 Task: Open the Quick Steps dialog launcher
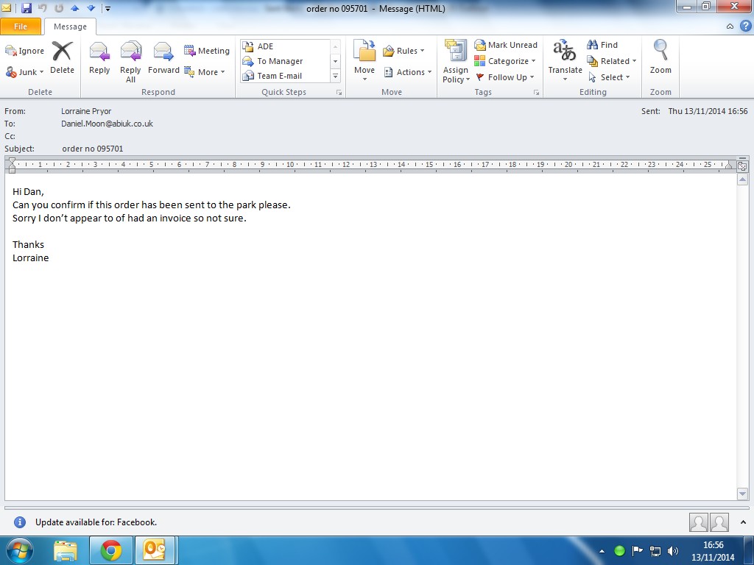(339, 92)
